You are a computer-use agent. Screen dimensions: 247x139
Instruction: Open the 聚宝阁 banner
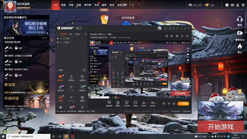(x=26, y=88)
